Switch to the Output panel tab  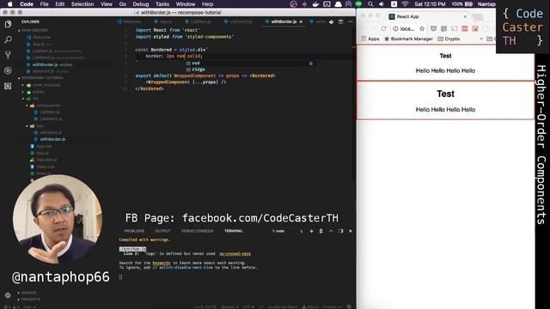162,231
